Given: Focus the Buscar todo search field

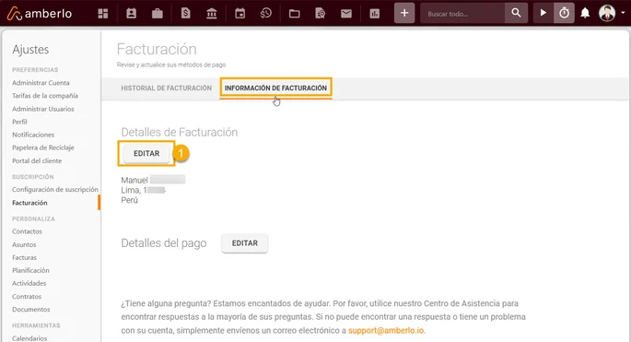Looking at the screenshot, I should 462,13.
